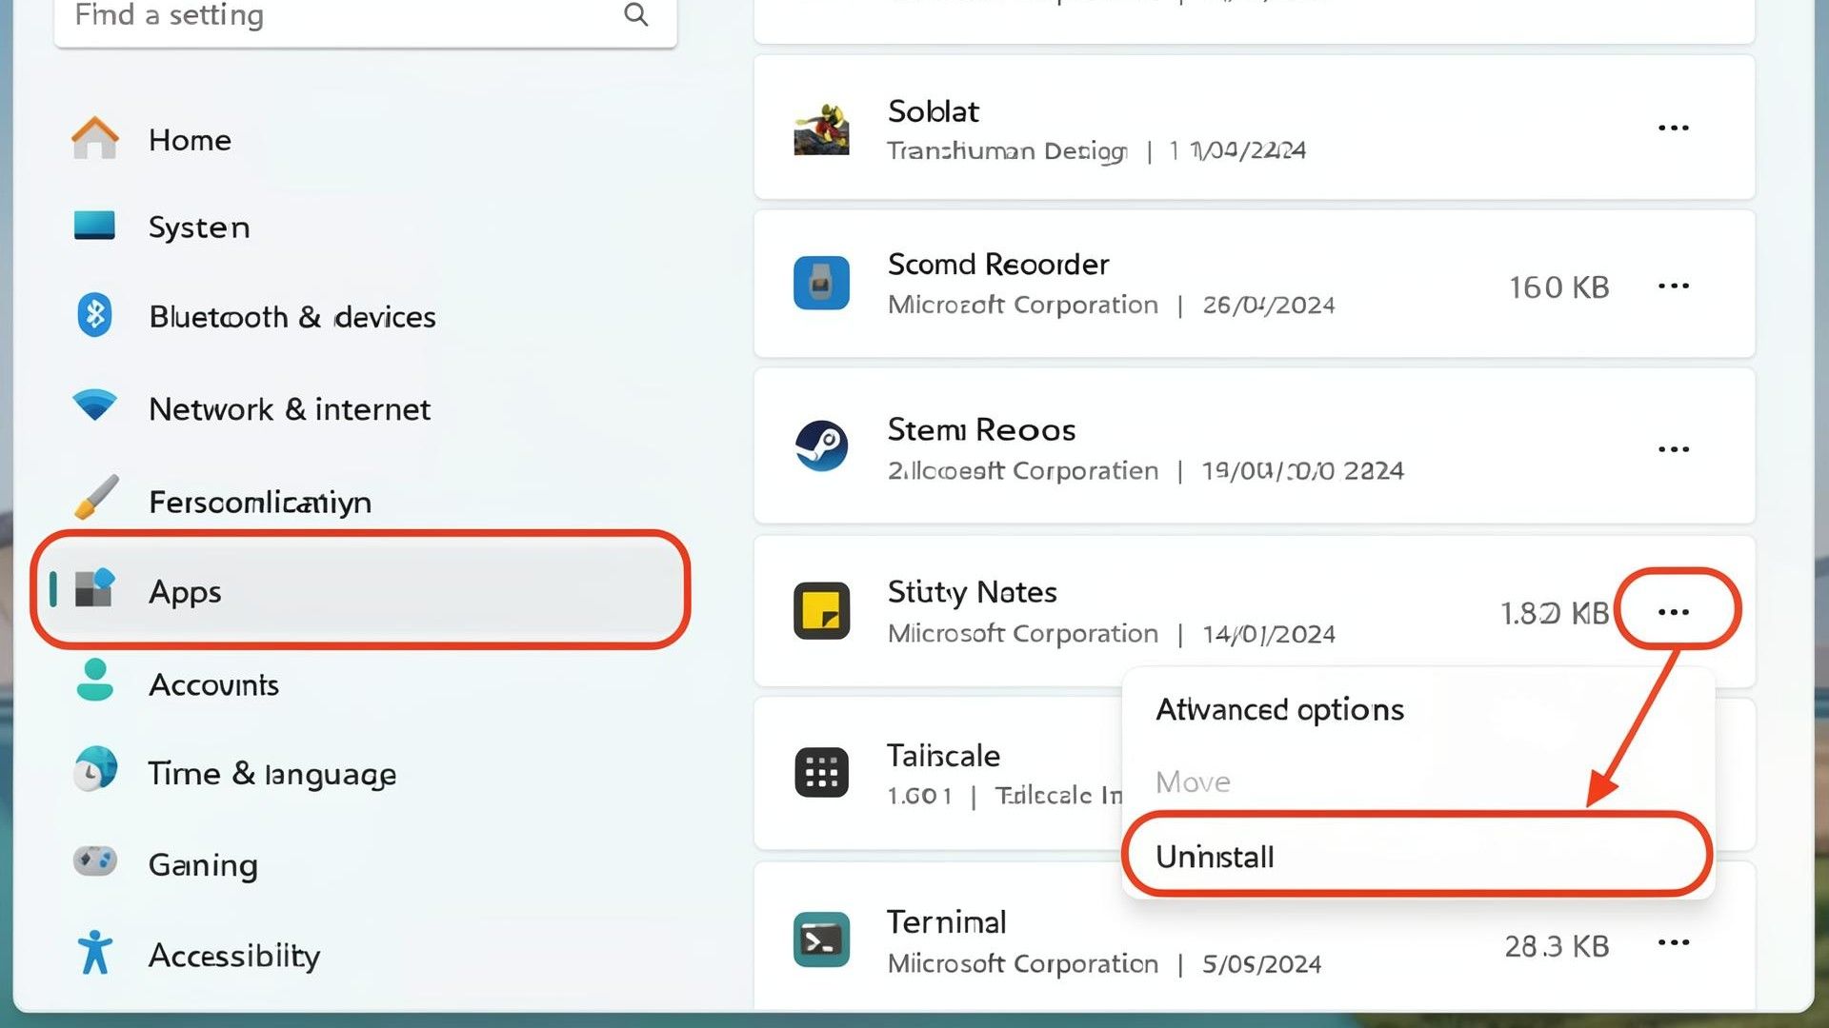The width and height of the screenshot is (1829, 1028).
Task: Click Uninstall in the context menu
Action: tap(1417, 856)
